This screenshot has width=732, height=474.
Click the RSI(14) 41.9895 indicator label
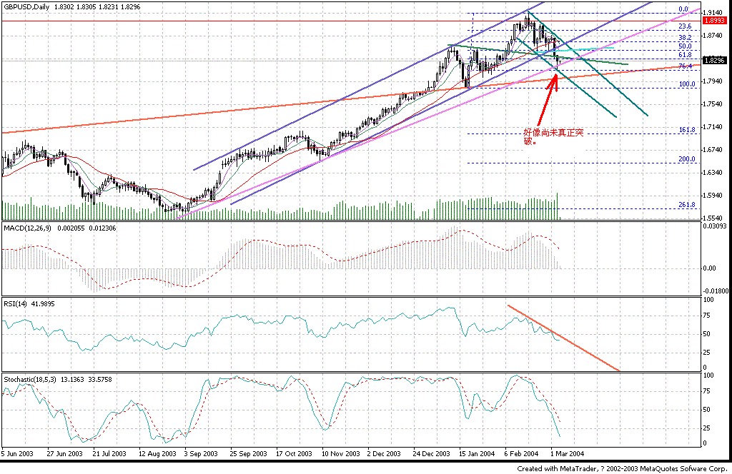(29, 304)
